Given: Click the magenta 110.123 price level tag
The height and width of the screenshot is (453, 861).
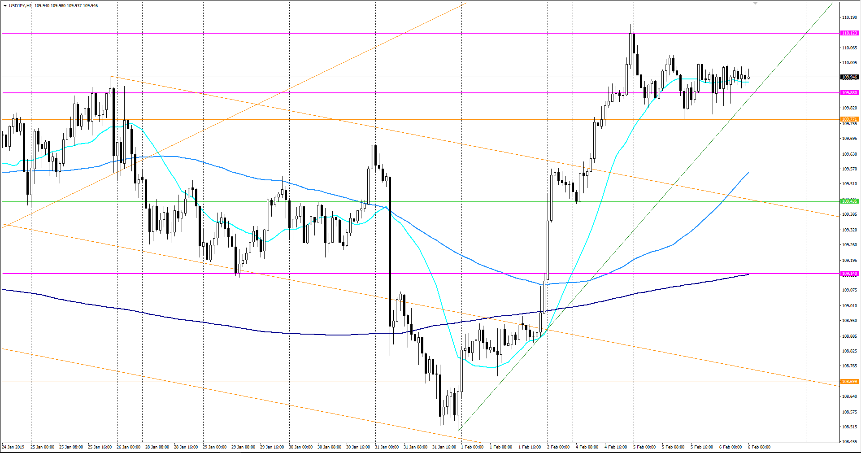Looking at the screenshot, I should click(x=849, y=33).
